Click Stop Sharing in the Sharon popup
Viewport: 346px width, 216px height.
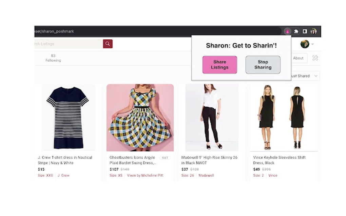(263, 64)
